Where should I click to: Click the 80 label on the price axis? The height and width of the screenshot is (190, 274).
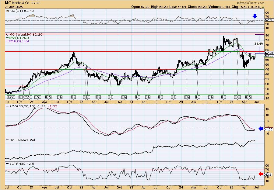[x=267, y=36]
